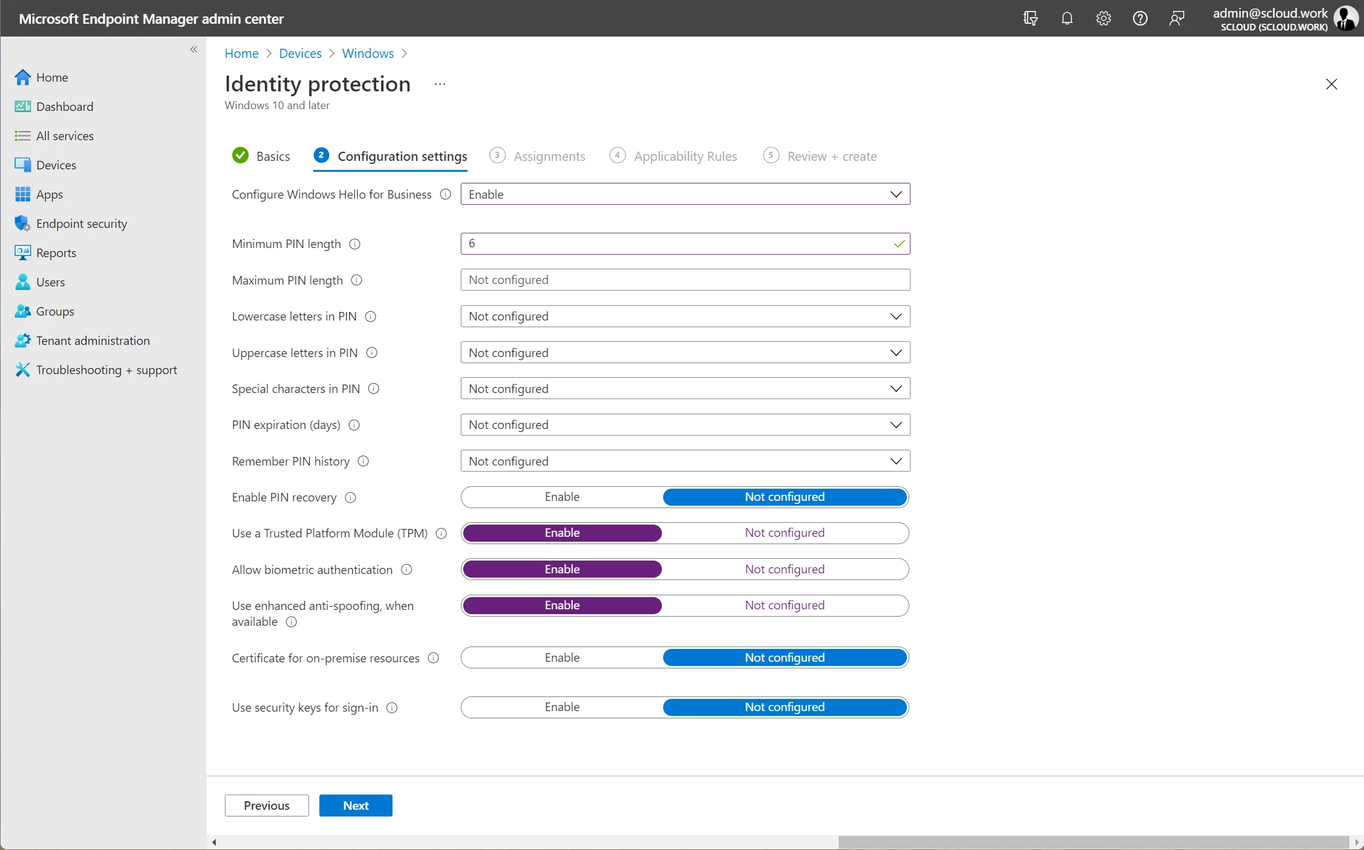Switch to the Assignments tab
The width and height of the screenshot is (1364, 850).
coord(538,156)
